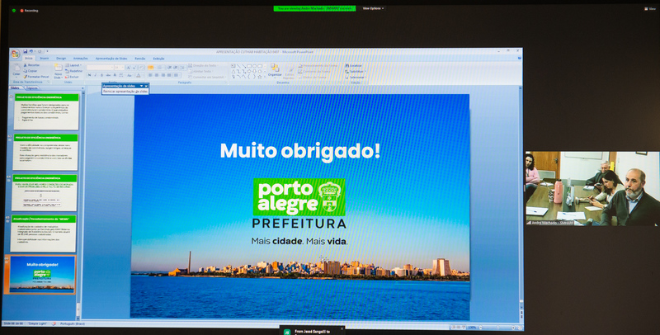Expand the Substituir dropdown
This screenshot has width=660, height=335.
tap(356, 71)
